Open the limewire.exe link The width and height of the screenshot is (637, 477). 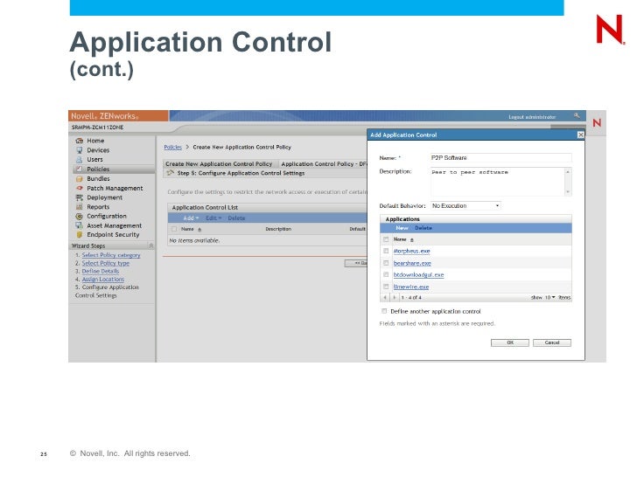[x=411, y=287]
